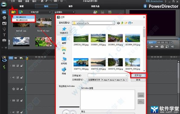Click the undo arrow in top toolbar

click(x=47, y=1)
